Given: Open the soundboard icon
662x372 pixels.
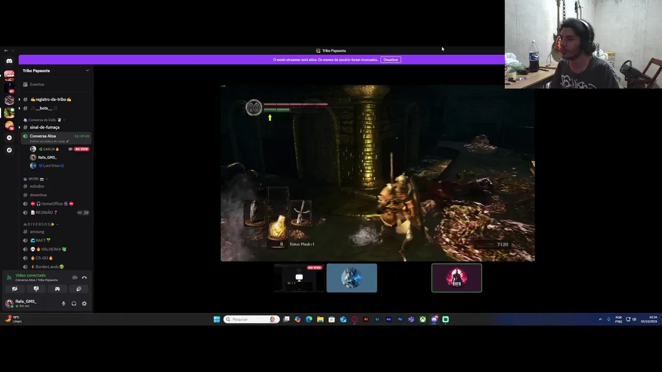Looking at the screenshot, I should tap(79, 289).
